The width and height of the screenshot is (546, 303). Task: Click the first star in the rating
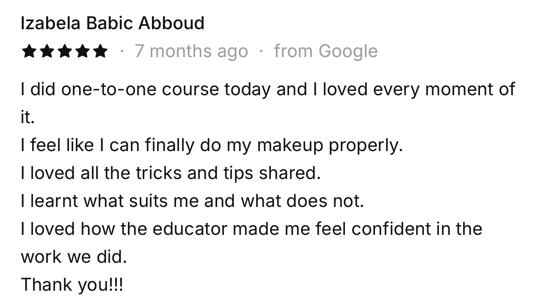29,52
